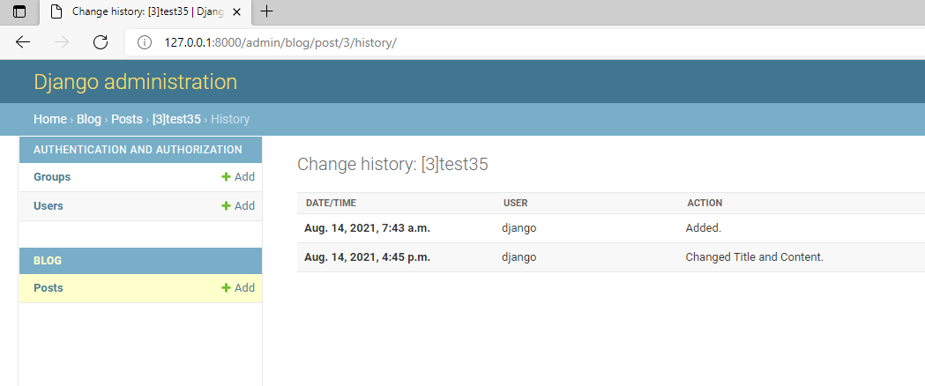Open the browser tab actions icon
Screen dimensions: 925x386
(x=19, y=11)
